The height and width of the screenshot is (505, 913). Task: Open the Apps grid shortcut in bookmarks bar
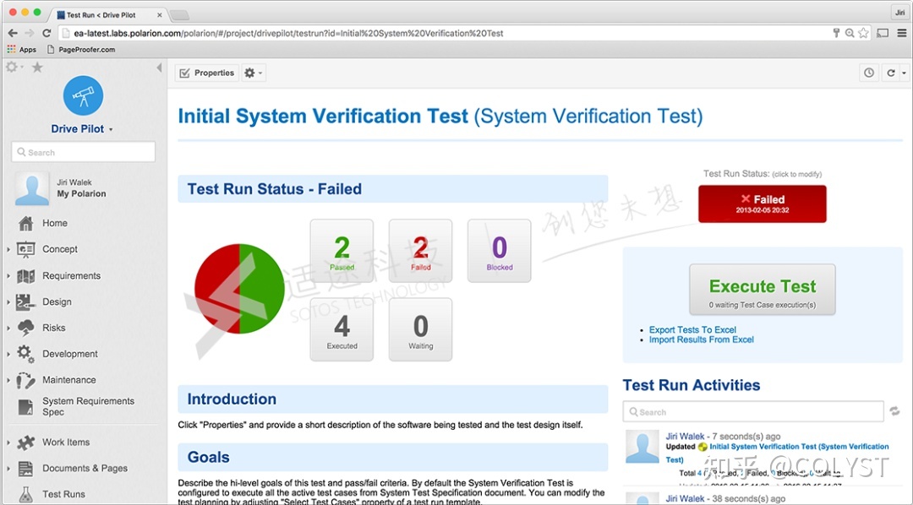[x=21, y=50]
